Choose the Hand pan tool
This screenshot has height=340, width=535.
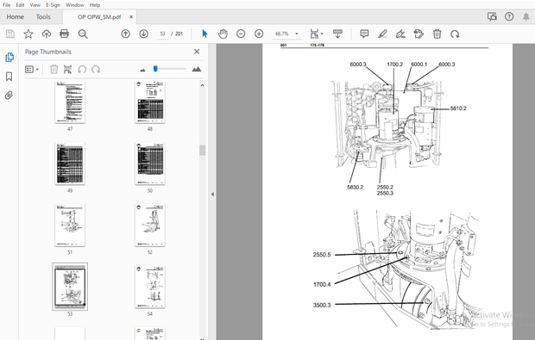223,34
